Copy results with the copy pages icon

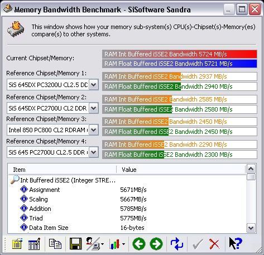(55, 244)
